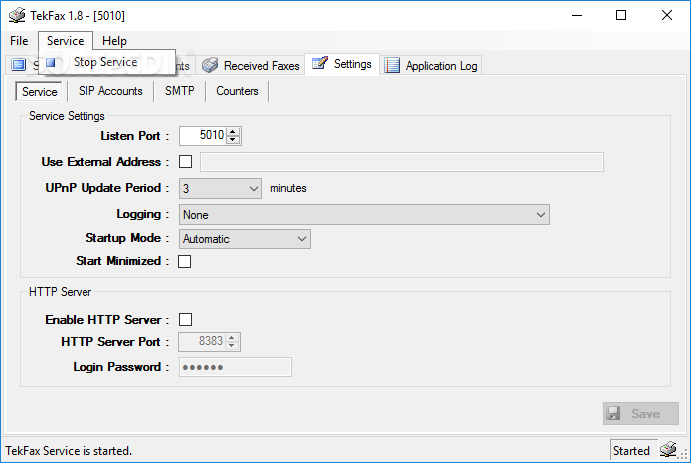Decrease the Listen Port value
The width and height of the screenshot is (691, 463).
point(233,140)
